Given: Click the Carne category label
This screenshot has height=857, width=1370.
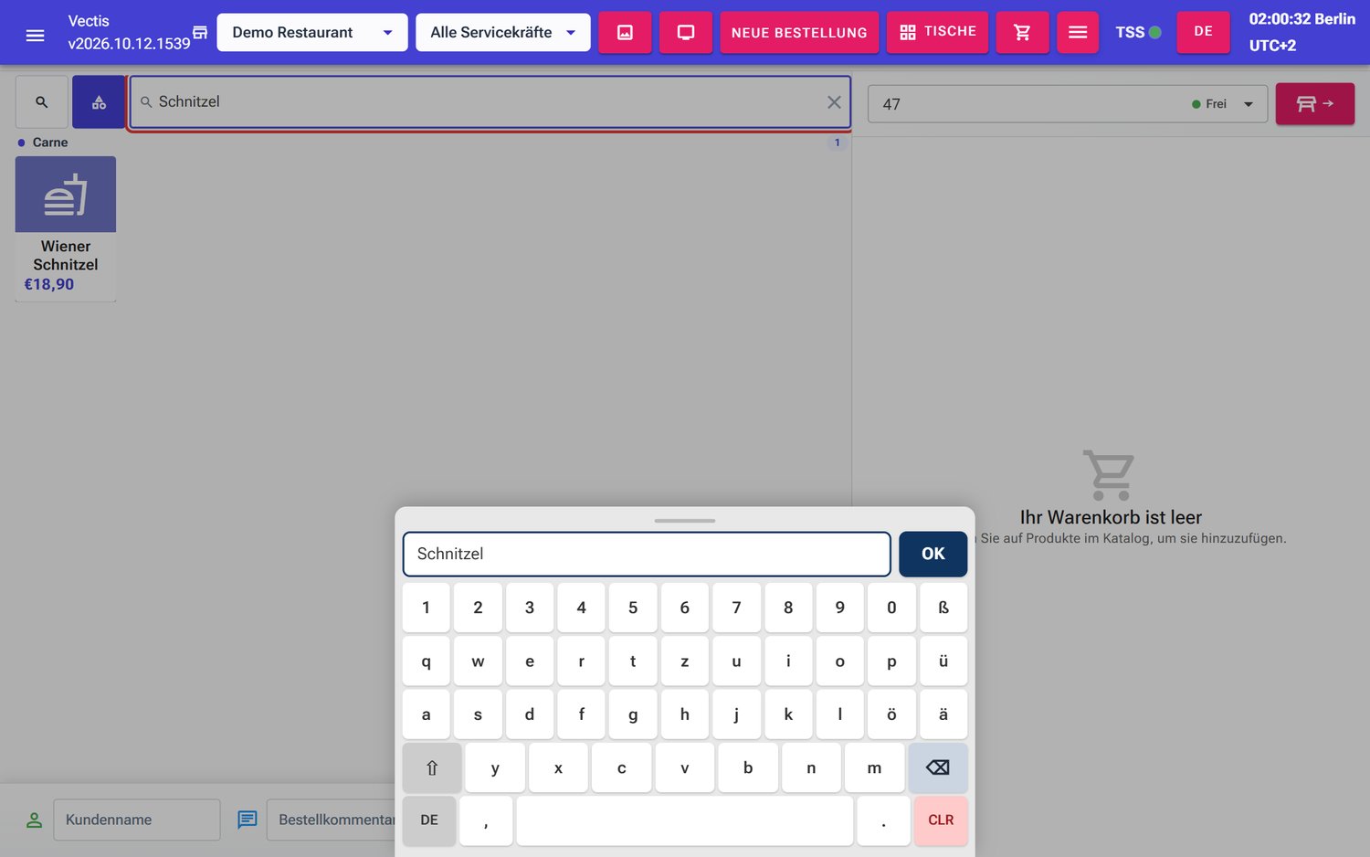Looking at the screenshot, I should tap(50, 143).
